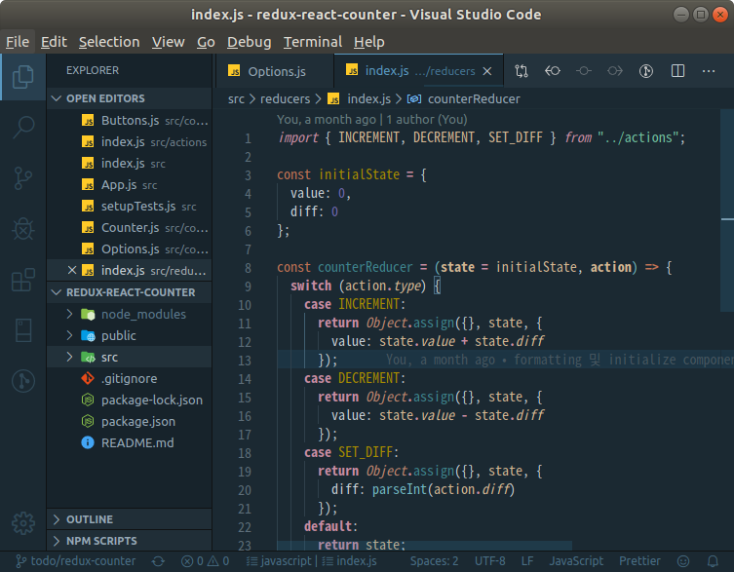Change indentation via Spaces: 2
Screen dimensions: 734x572
(434, 561)
